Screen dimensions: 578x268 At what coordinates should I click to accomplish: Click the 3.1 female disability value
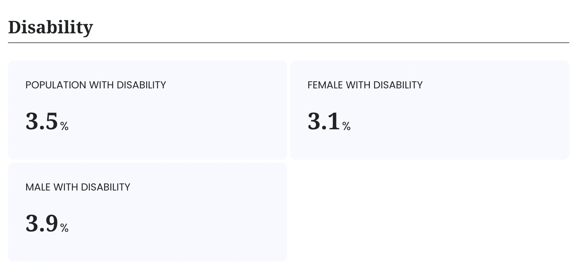(324, 121)
